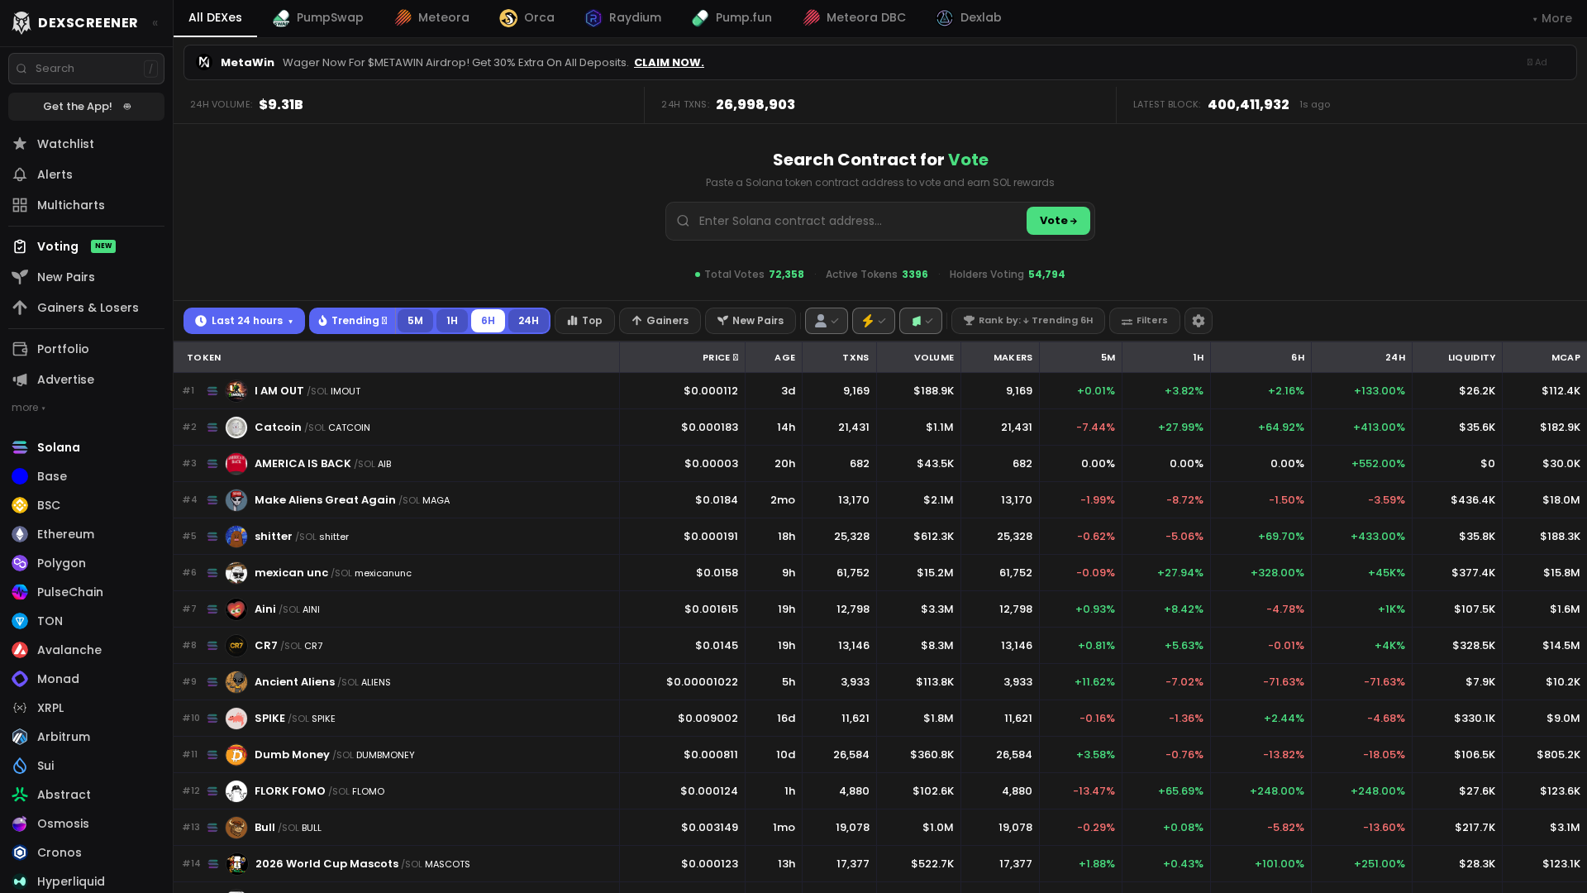Screen dimensions: 1587x893
Task: Show Top tokens ranking
Action: point(584,321)
